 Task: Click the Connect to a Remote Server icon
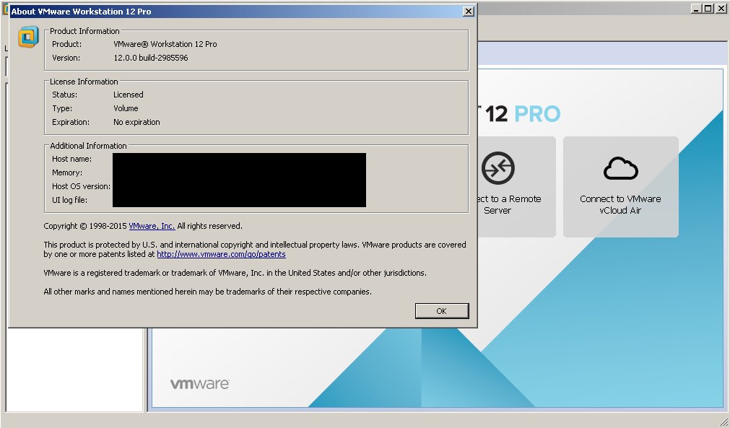click(497, 168)
